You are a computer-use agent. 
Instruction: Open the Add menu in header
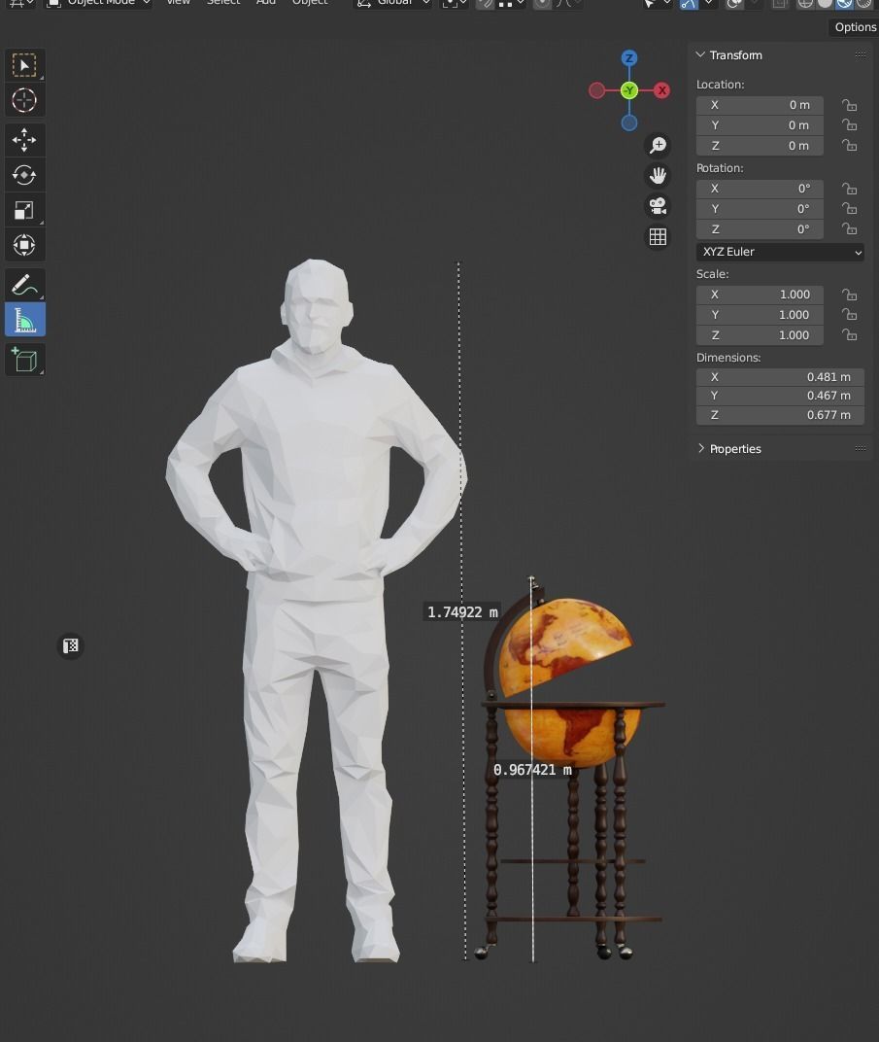[x=265, y=3]
